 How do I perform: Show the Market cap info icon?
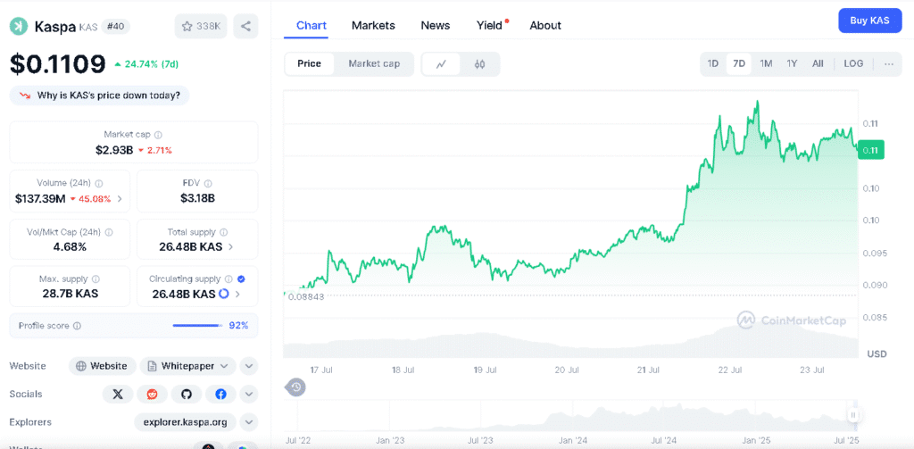[x=159, y=134]
